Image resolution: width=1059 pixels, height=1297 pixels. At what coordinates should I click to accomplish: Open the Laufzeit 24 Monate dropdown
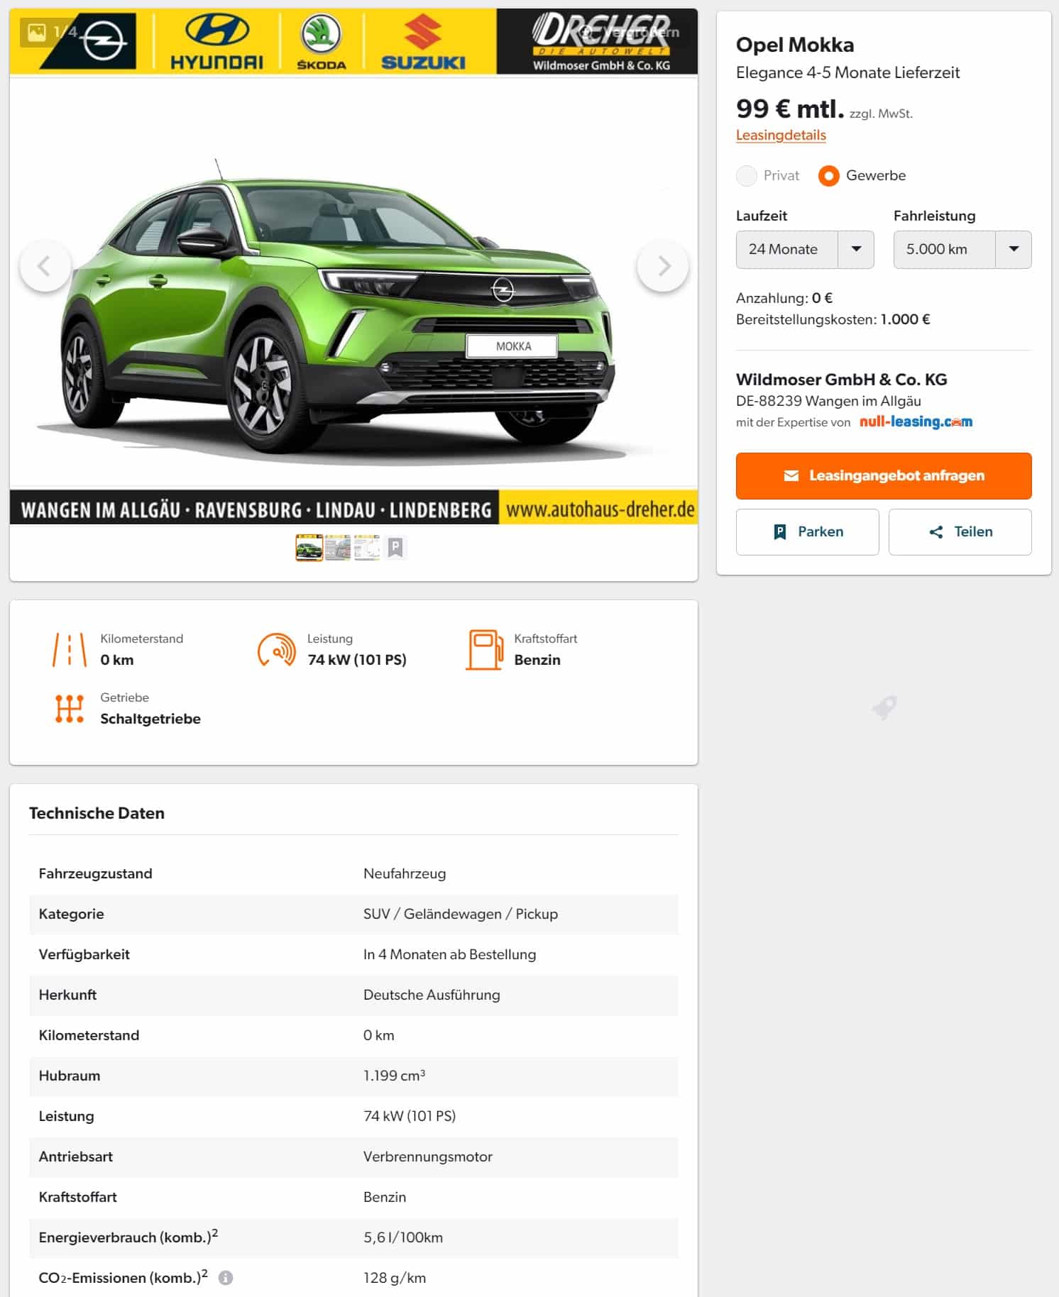805,250
